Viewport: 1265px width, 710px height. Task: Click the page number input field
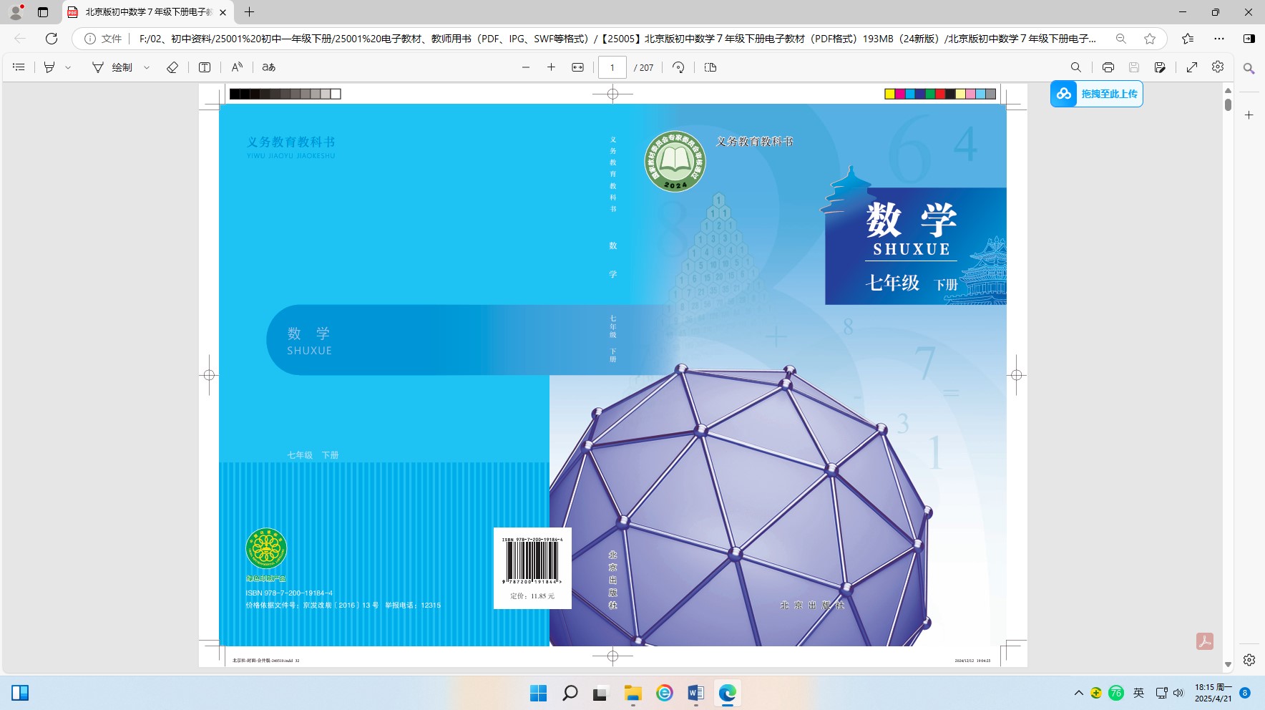tap(612, 67)
